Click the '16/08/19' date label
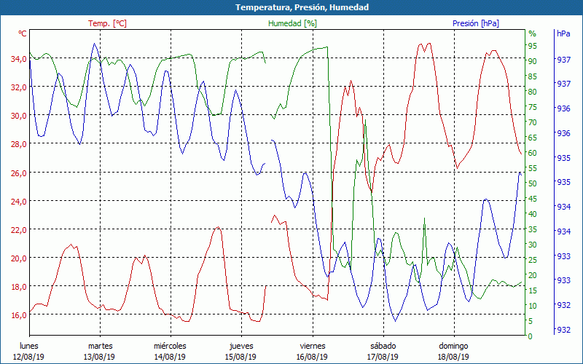 click(x=312, y=357)
